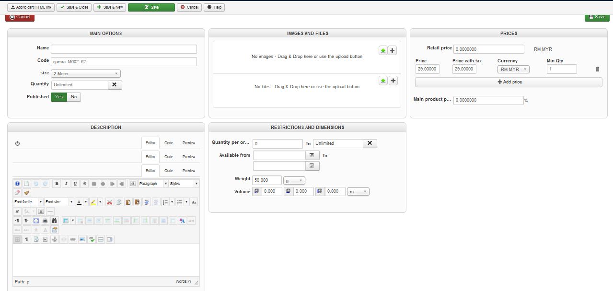Click the images upload button
This screenshot has width=613, height=291.
click(x=383, y=51)
